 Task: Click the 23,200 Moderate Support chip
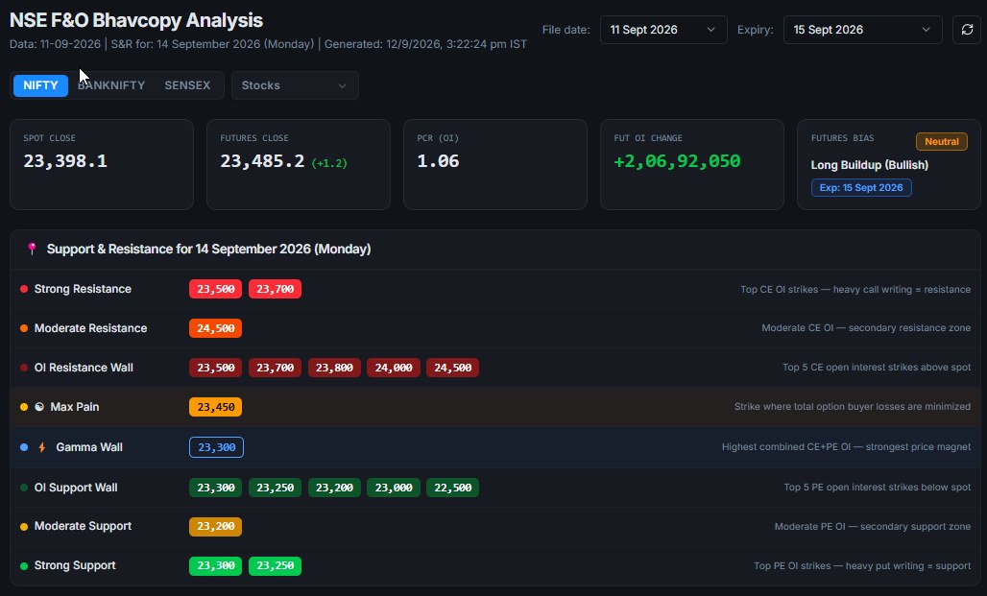tap(215, 526)
